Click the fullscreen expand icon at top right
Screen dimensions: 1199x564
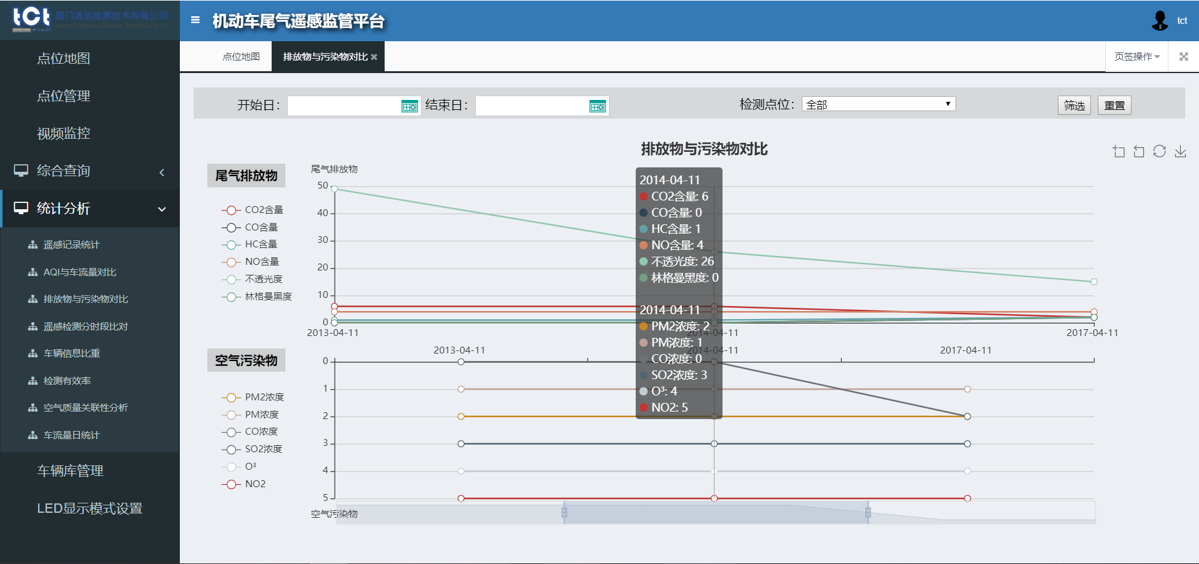(x=1183, y=56)
